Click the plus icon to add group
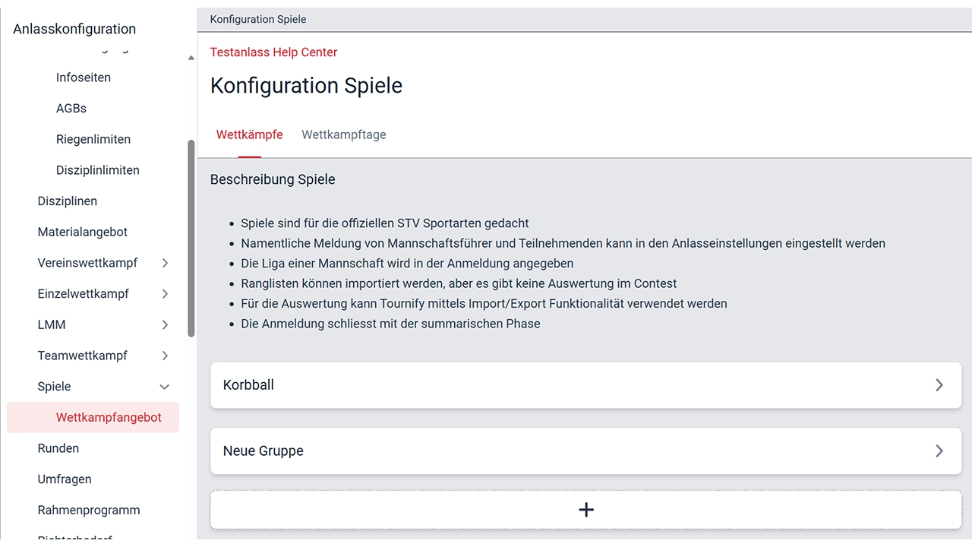Screen dimensions: 972x547 pyautogui.click(x=585, y=510)
